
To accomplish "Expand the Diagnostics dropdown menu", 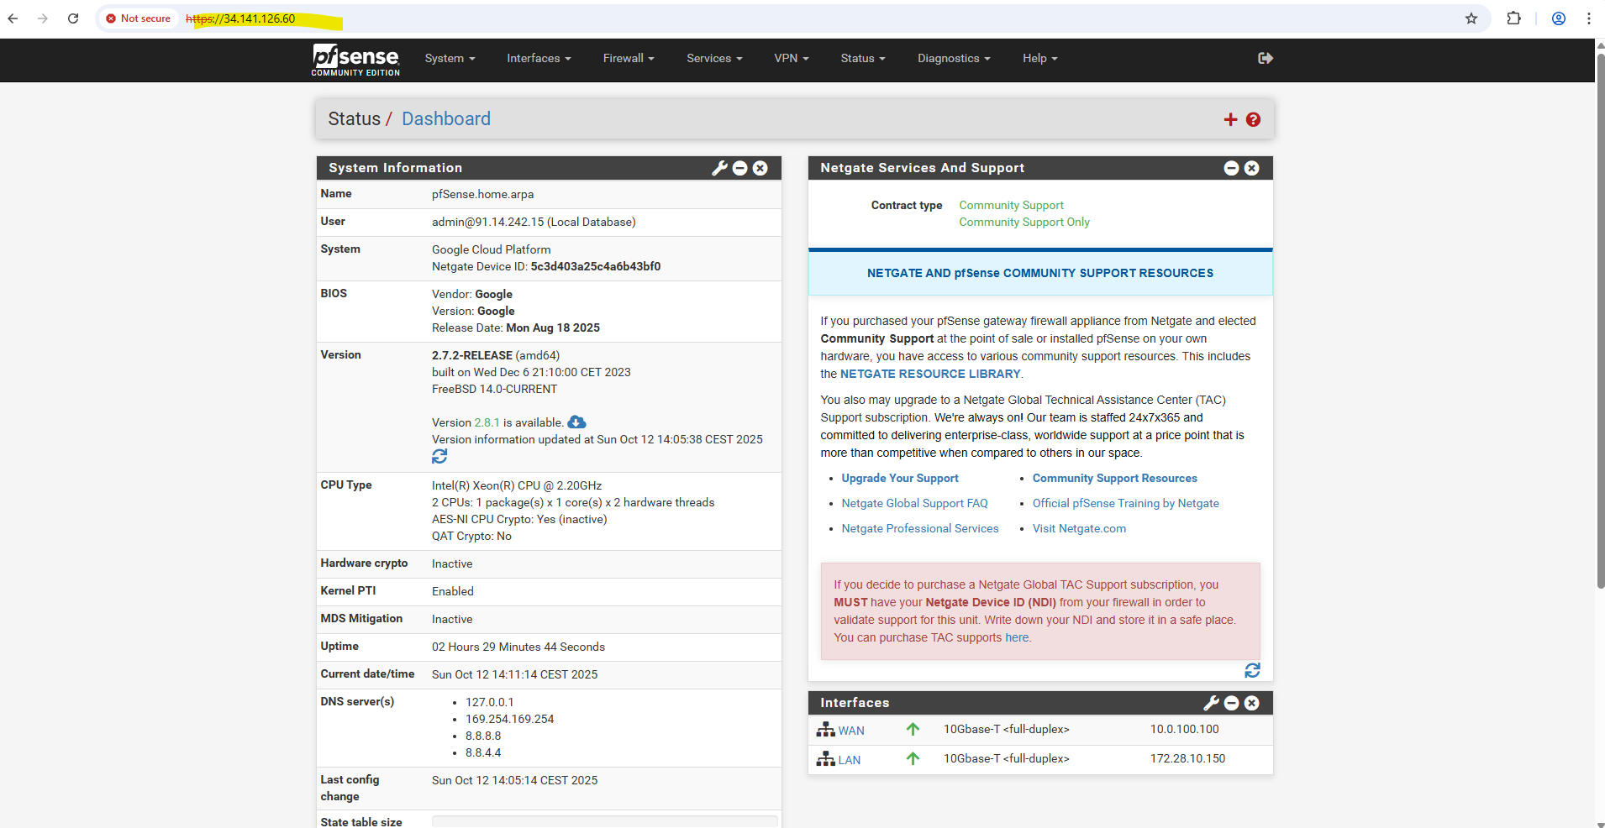I will 953,58.
